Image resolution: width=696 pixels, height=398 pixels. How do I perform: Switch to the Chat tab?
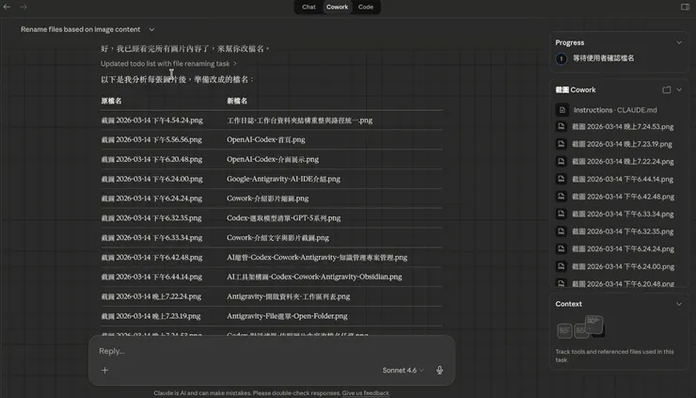pyautogui.click(x=308, y=7)
